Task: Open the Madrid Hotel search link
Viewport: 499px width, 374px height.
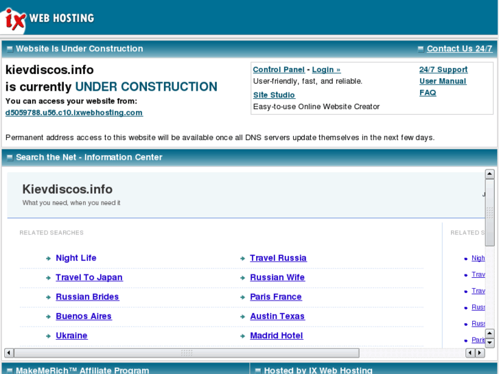Action: pyautogui.click(x=277, y=336)
